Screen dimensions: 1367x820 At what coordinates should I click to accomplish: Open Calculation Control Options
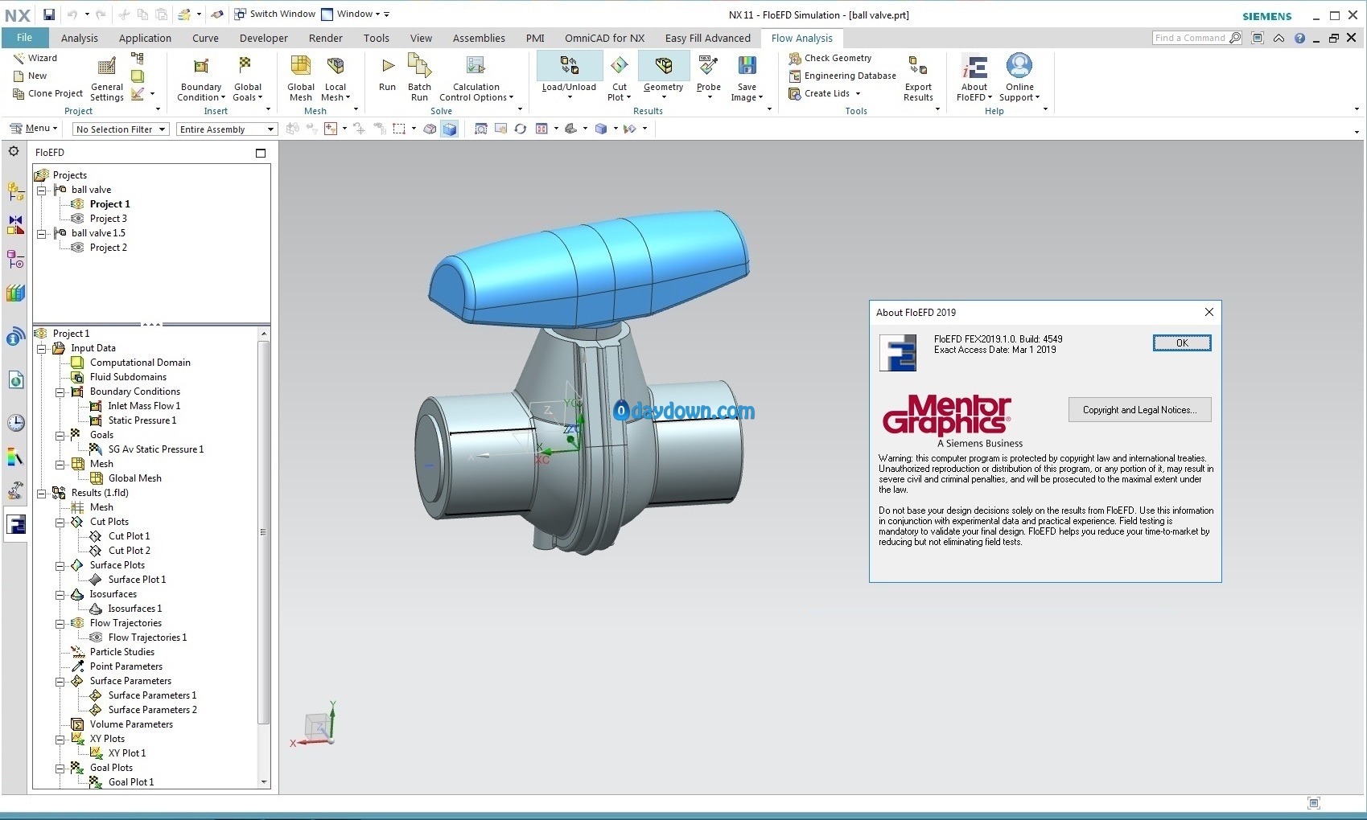coord(476,78)
